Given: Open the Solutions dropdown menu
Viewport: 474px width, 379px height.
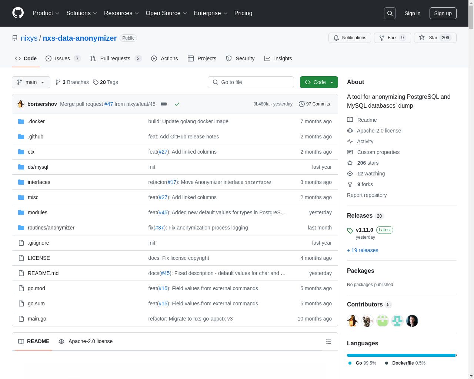Looking at the screenshot, I should click(x=82, y=13).
